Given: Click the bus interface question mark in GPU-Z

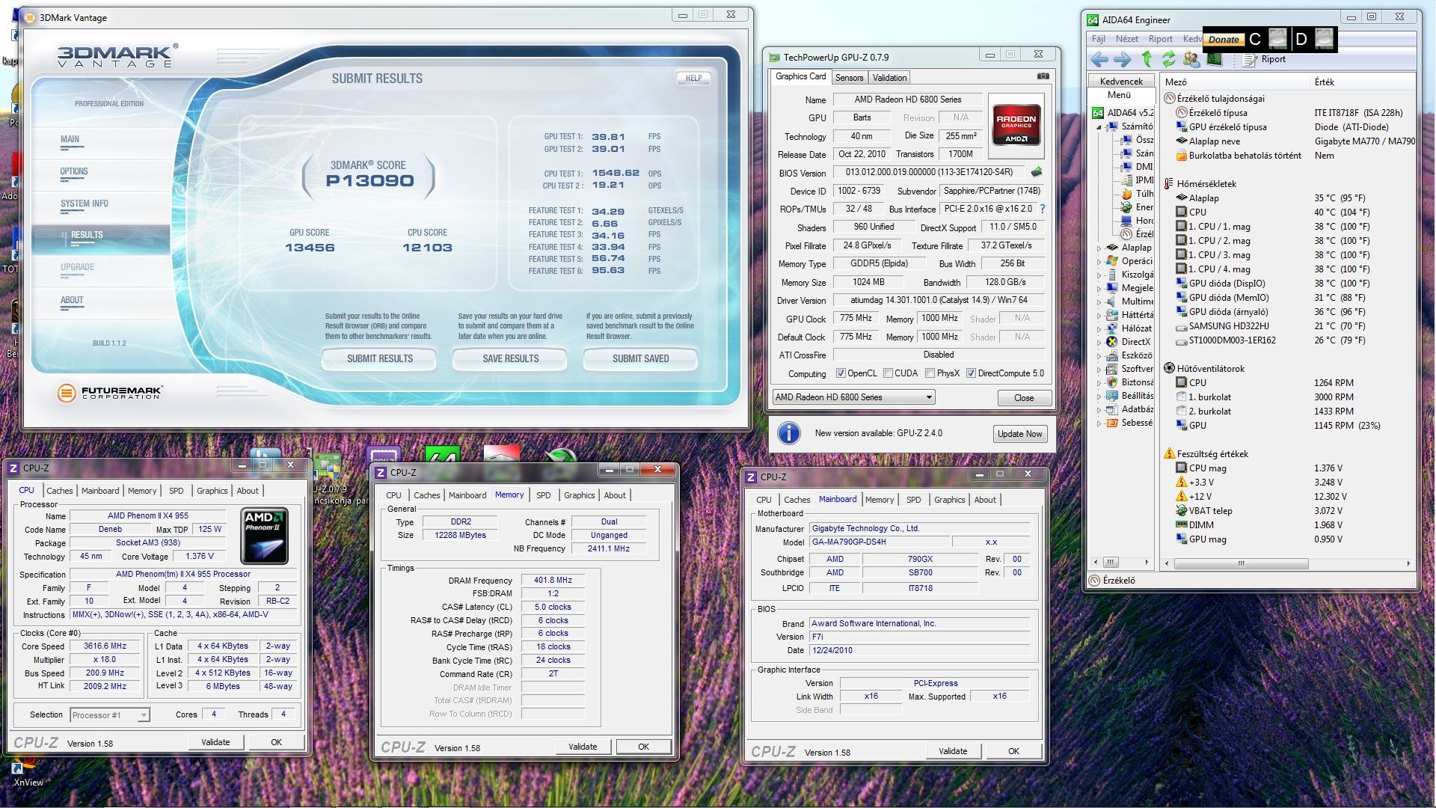Looking at the screenshot, I should (1043, 209).
